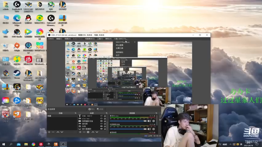Image resolution: width=262 pixels, height=147 pixels.
Task: Open Microsoft Edge desktop shortcut
Action: 17,21
